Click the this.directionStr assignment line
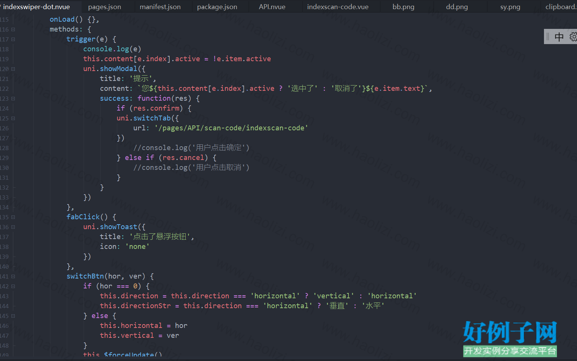This screenshot has width=577, height=361. click(x=242, y=306)
